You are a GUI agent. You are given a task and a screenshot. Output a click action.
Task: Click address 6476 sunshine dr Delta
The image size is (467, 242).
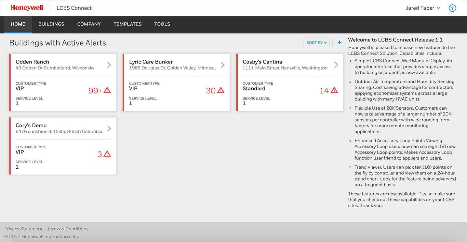tap(59, 131)
